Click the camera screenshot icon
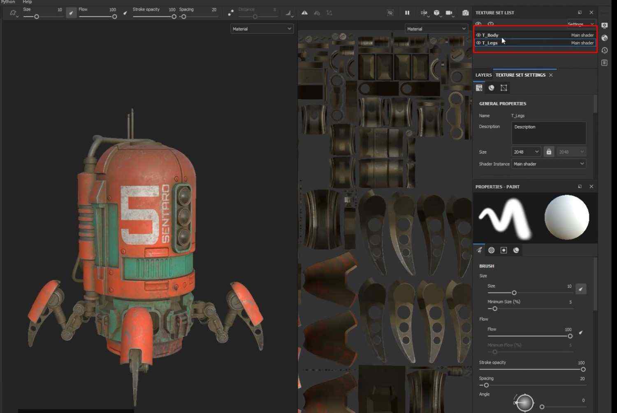 click(x=465, y=13)
